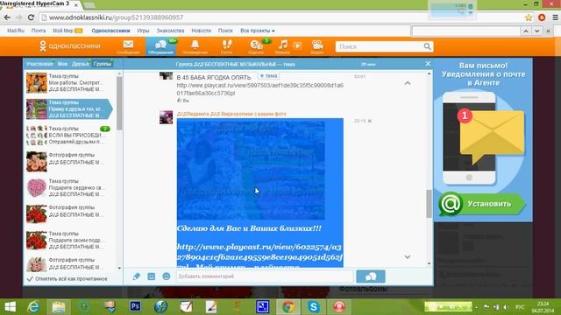Send the comment with the blue bubble button
The height and width of the screenshot is (315, 561).
click(x=371, y=276)
